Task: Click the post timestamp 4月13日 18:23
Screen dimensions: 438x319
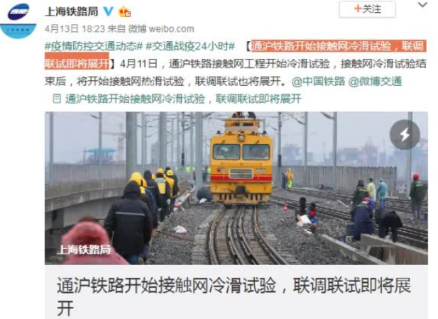Action: coord(75,29)
